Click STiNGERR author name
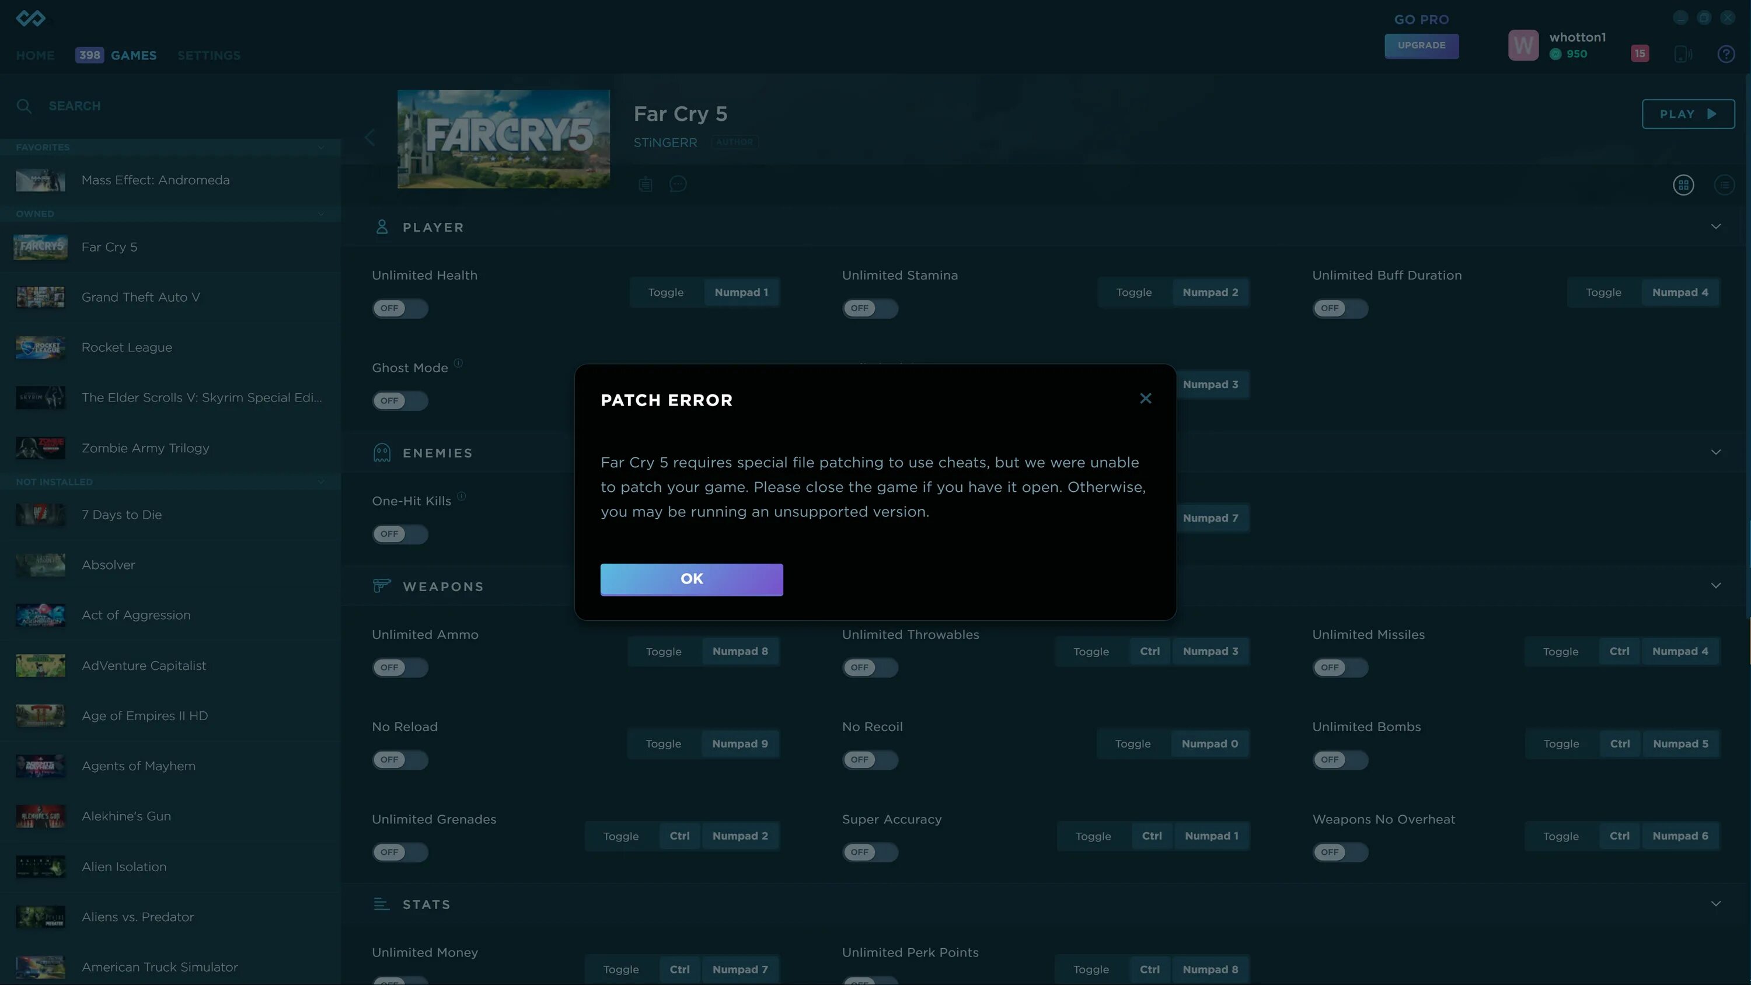The image size is (1751, 985). click(x=665, y=143)
